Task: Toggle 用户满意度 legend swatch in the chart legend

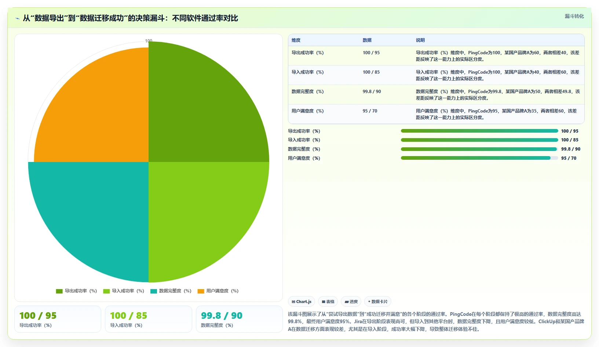Action: (201, 291)
